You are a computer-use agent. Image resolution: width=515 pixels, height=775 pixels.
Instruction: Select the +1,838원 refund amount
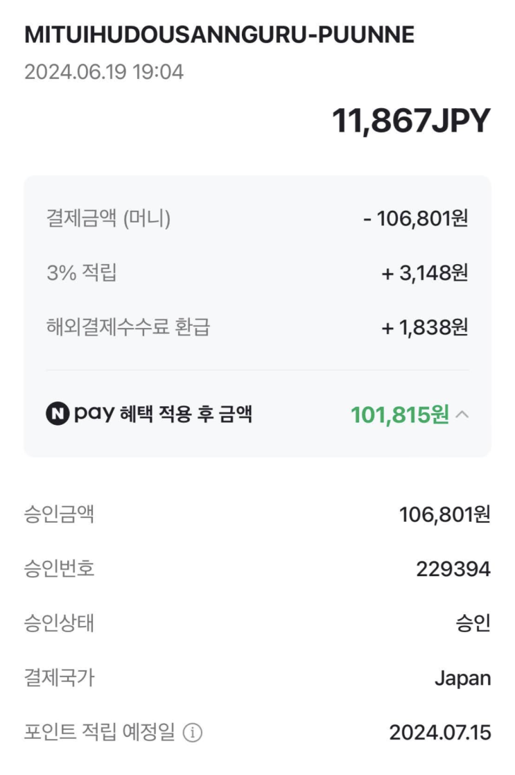425,327
